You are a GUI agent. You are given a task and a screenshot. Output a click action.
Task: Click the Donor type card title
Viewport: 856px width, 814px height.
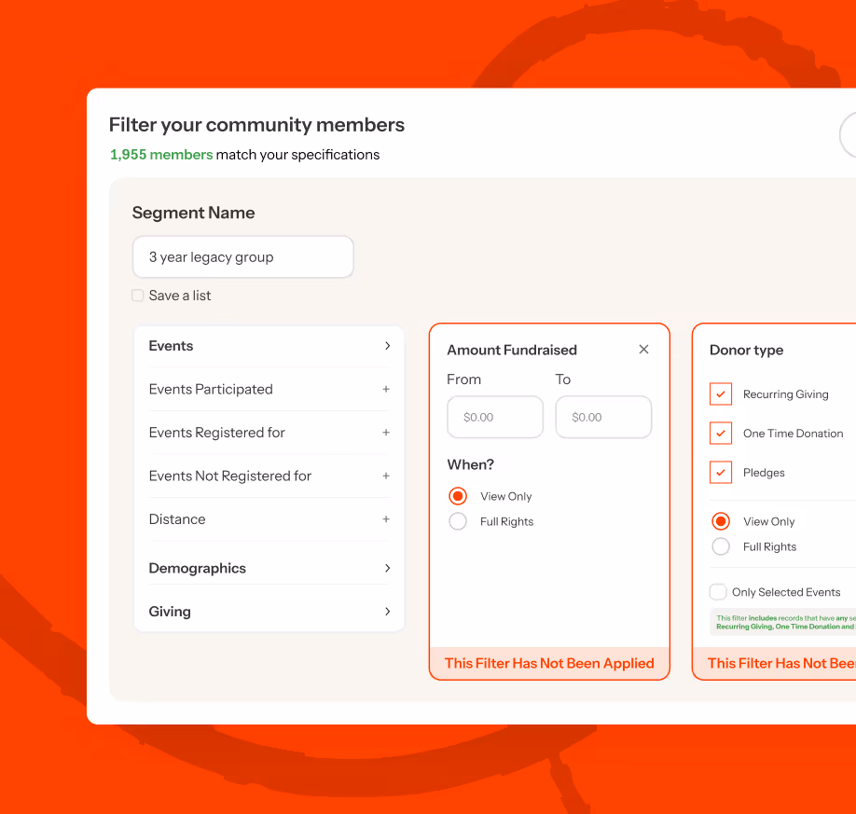[746, 350]
